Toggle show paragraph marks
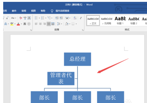This screenshot has width=147, height=103. click(81, 18)
